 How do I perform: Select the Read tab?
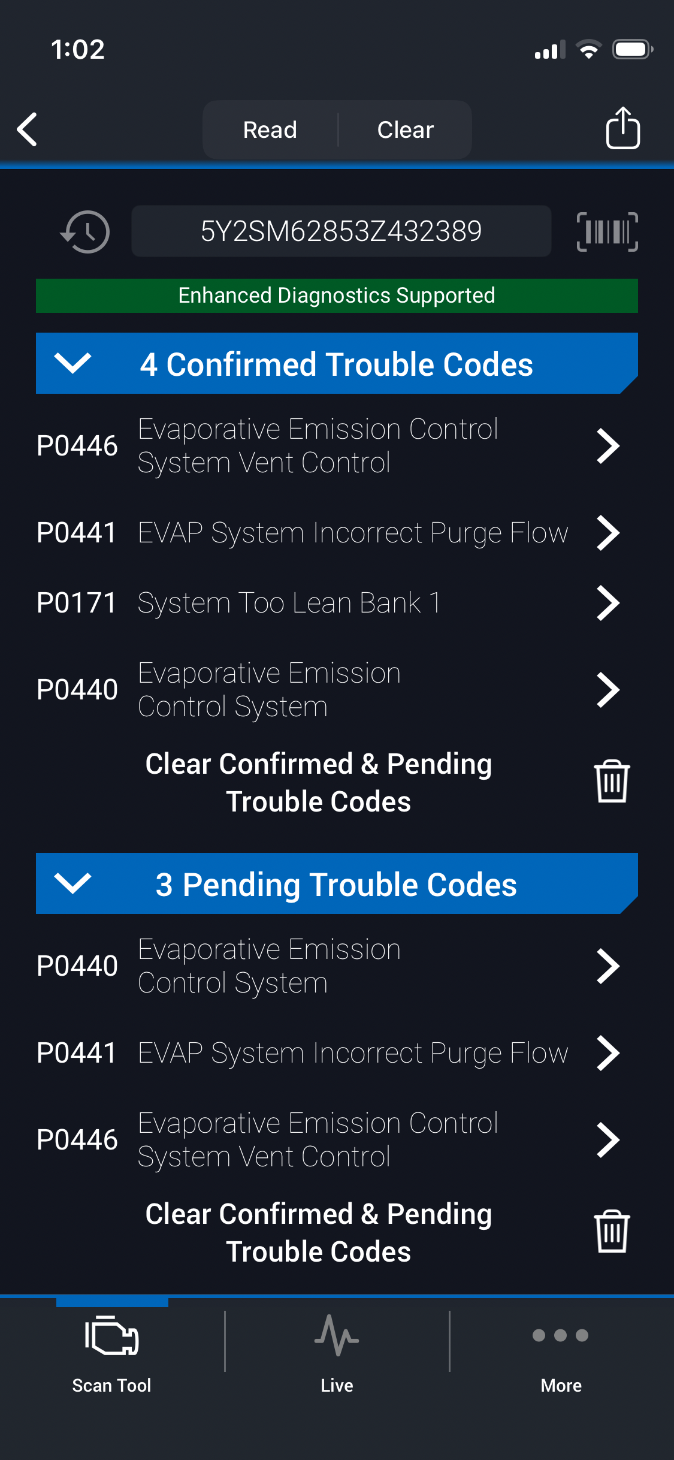(x=270, y=130)
